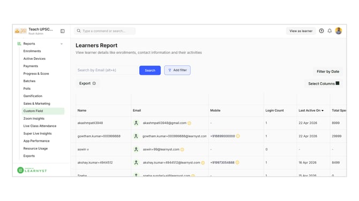Screen dimensions: 359x201
Task: Open Payments report
Action: pos(31,66)
